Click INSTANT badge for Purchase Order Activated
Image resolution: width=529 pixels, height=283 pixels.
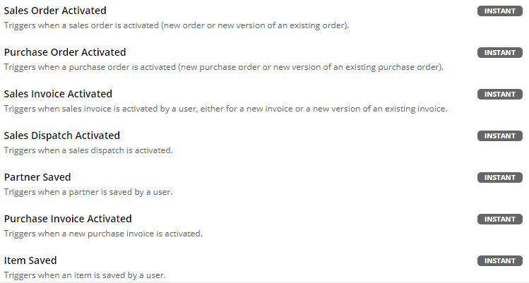pos(499,53)
